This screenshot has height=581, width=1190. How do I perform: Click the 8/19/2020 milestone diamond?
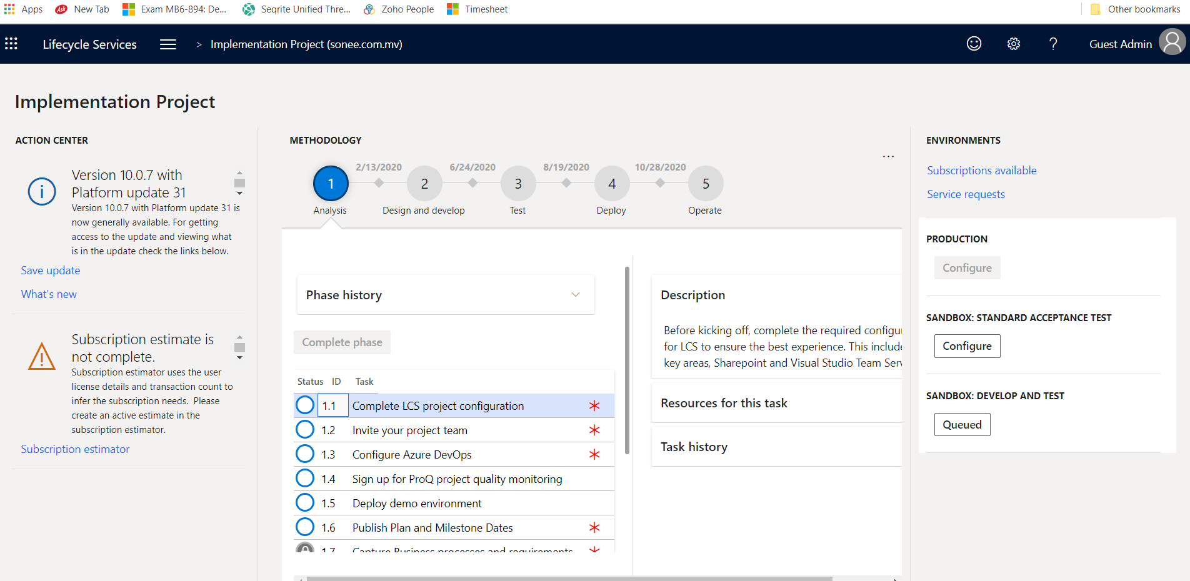tap(566, 183)
